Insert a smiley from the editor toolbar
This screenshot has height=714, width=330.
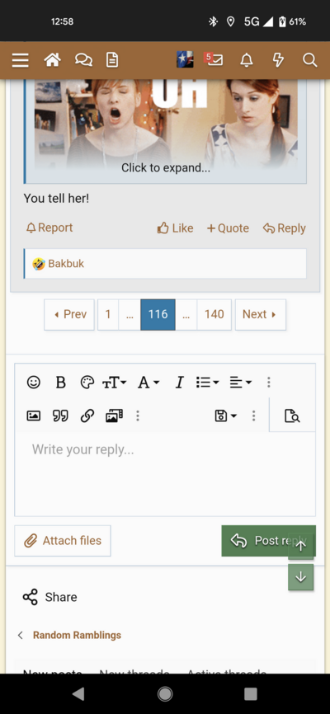(x=33, y=382)
